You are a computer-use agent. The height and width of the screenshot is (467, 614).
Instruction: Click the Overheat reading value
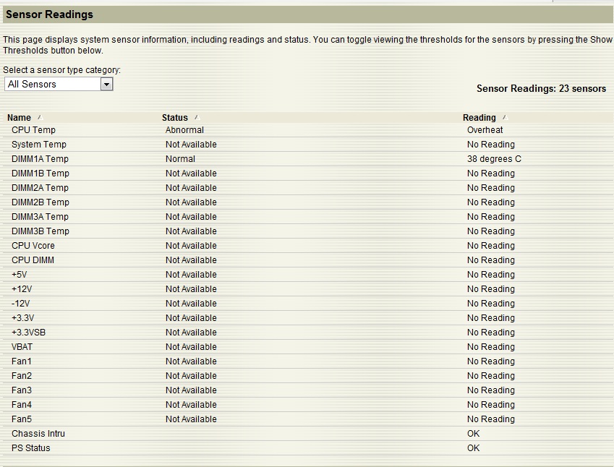tap(485, 130)
